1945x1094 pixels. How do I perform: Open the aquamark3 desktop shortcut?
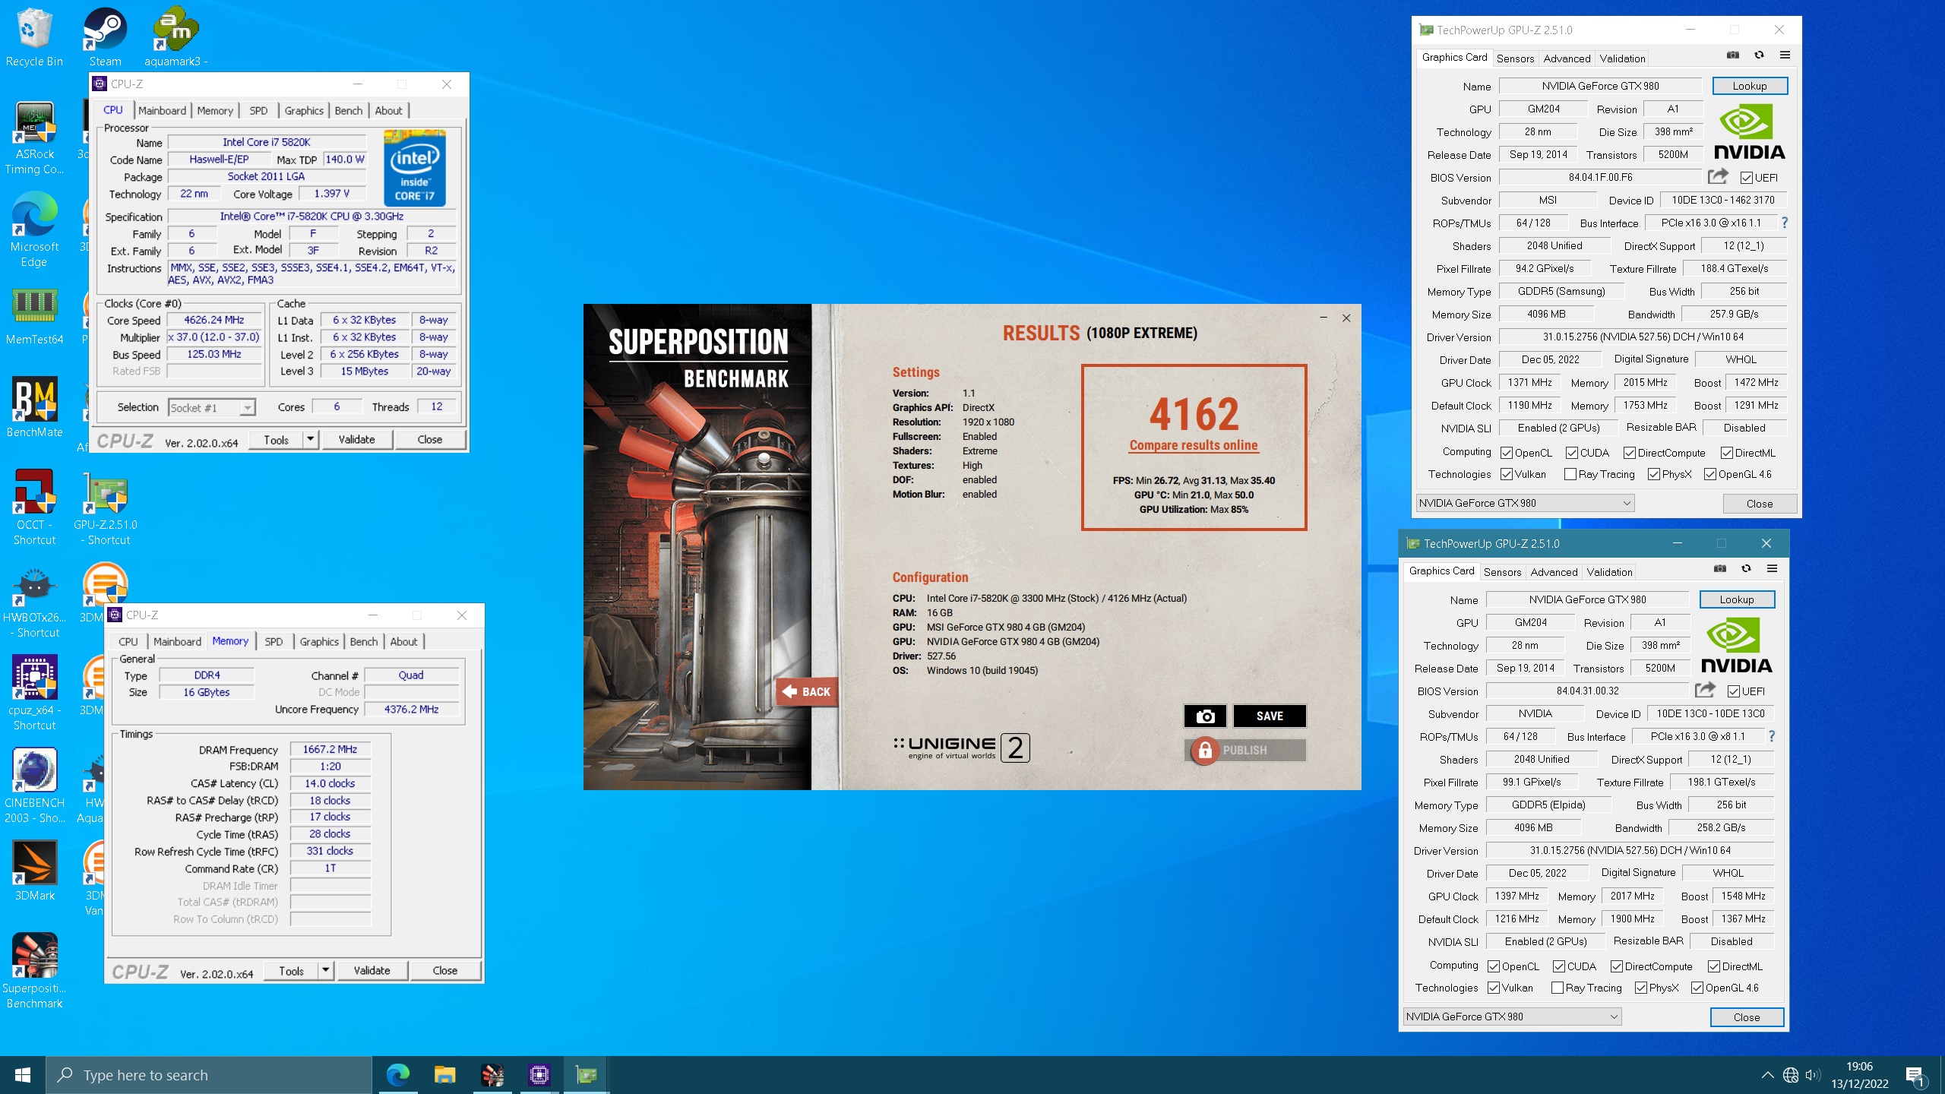pyautogui.click(x=176, y=38)
